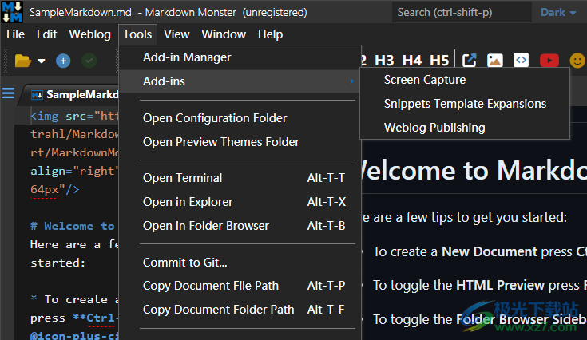Open the Help menu
The width and height of the screenshot is (587, 340).
click(x=270, y=34)
